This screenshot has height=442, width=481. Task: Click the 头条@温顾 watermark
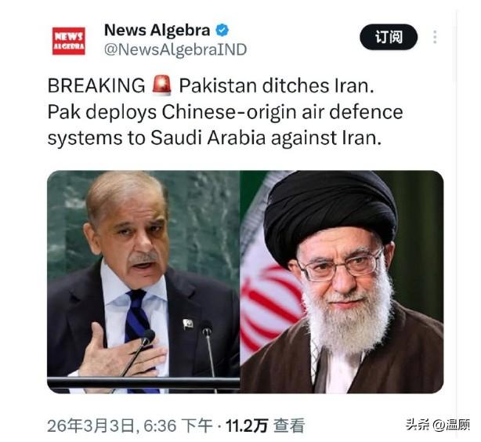tap(437, 425)
